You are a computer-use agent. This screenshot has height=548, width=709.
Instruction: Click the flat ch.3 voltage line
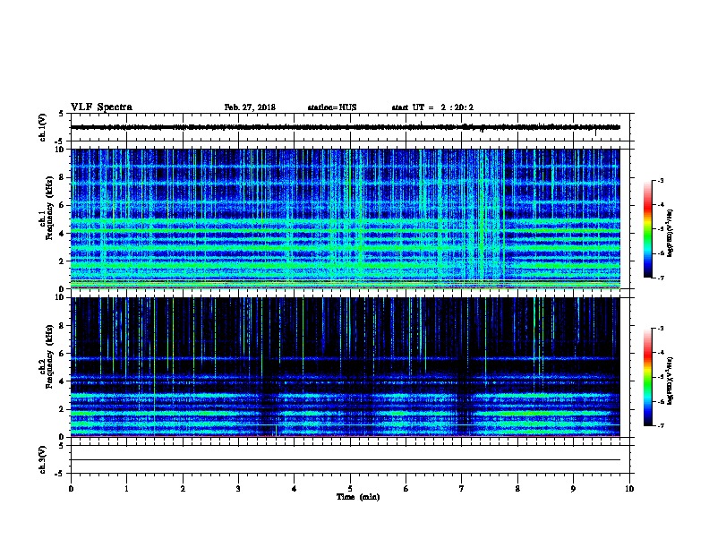point(346,460)
